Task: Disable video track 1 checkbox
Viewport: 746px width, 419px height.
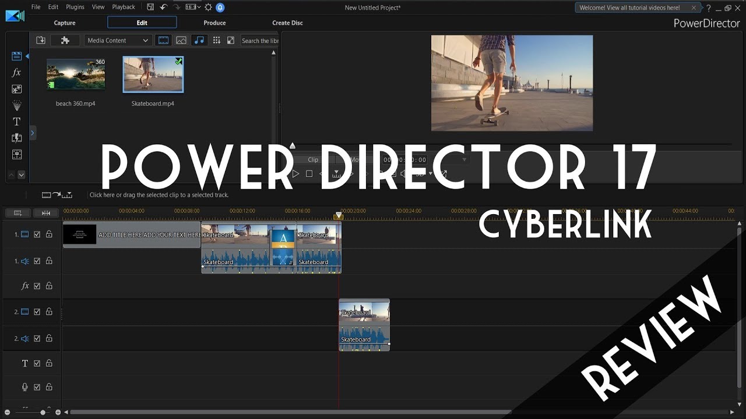Action: pos(37,235)
